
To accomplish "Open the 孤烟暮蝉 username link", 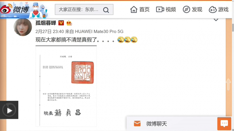I will pos(46,23).
